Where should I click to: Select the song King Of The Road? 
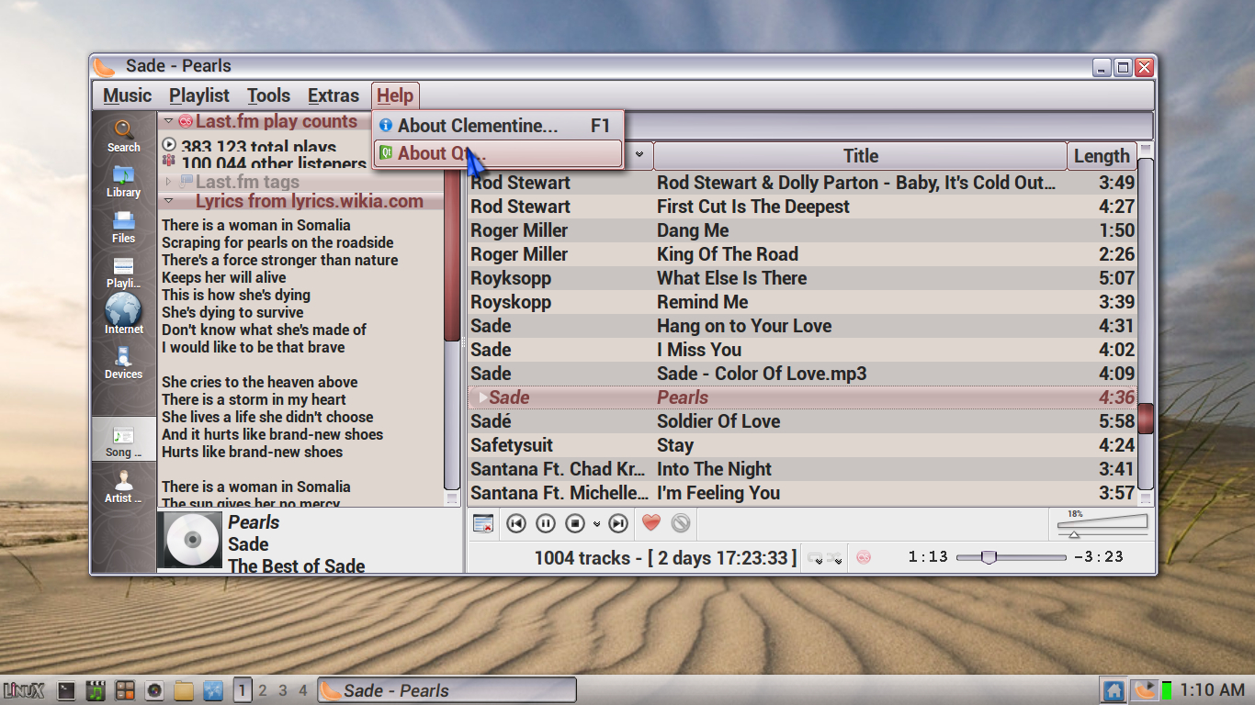click(802, 254)
